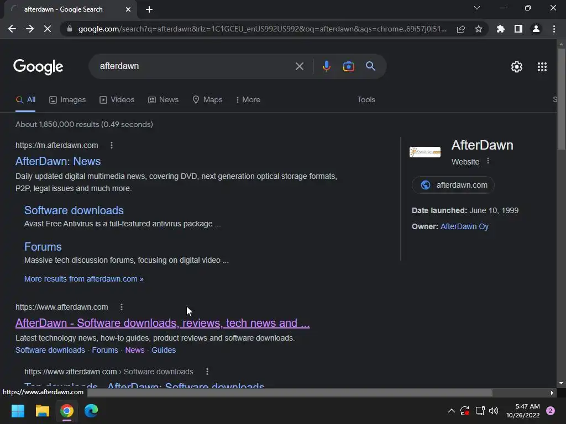Open small Forums sublink under second result
The height and width of the screenshot is (424, 566).
pos(105,350)
